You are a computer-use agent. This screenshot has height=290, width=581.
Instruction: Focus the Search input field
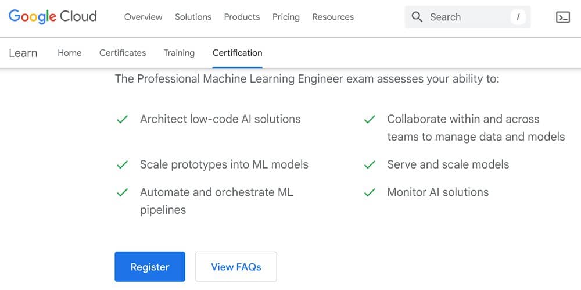click(x=468, y=17)
